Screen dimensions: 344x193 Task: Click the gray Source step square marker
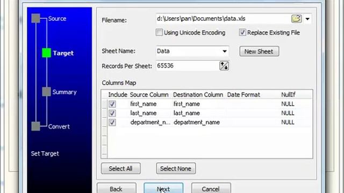(x=35, y=18)
